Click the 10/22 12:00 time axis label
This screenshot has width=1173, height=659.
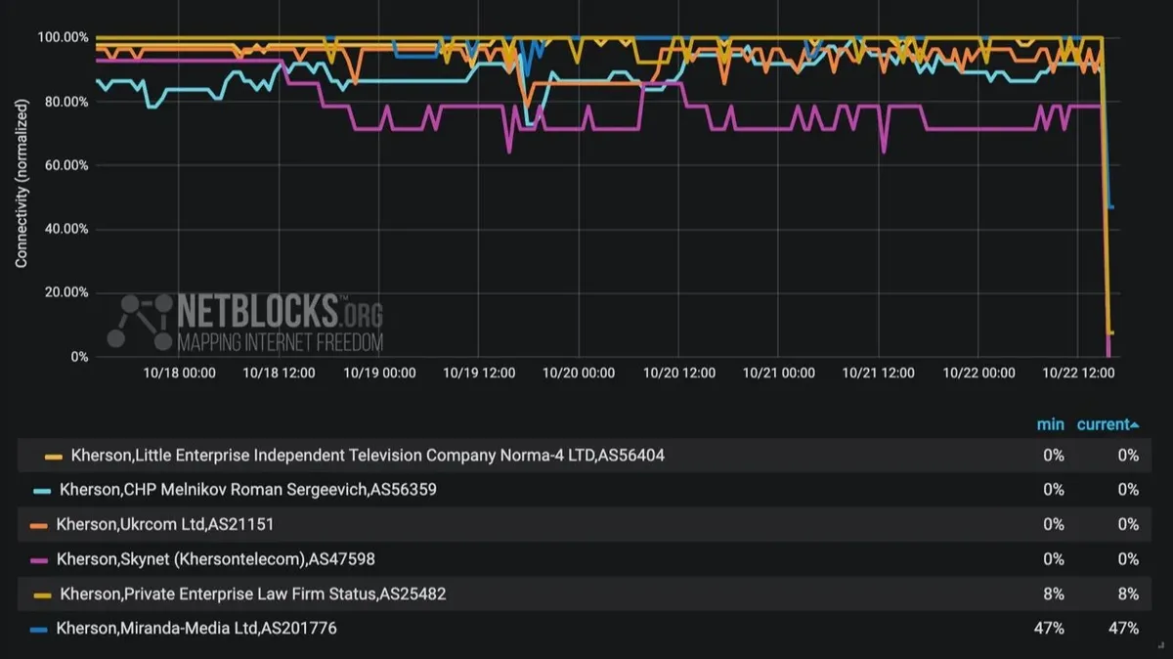(1078, 373)
